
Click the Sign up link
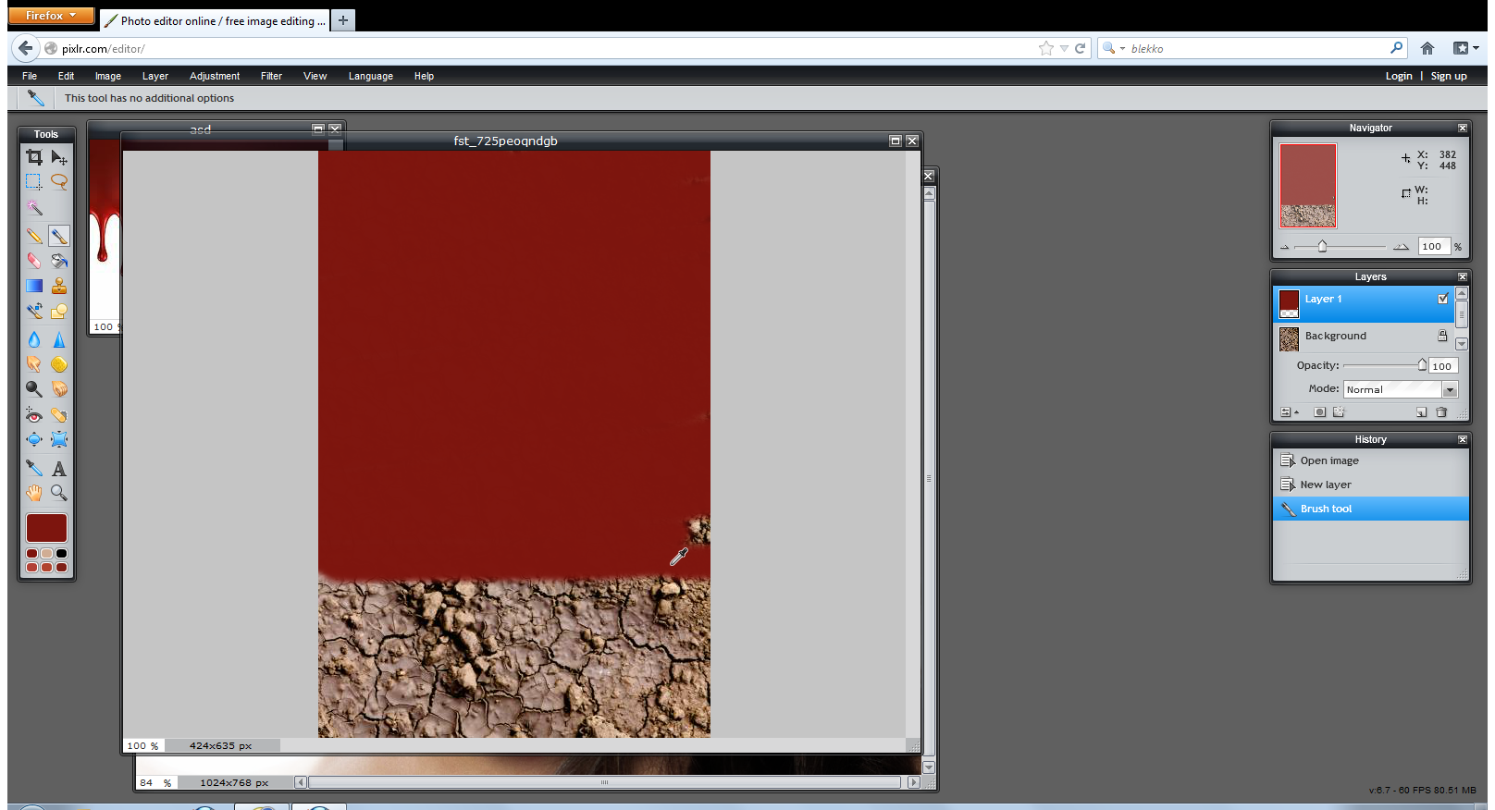pyautogui.click(x=1449, y=76)
